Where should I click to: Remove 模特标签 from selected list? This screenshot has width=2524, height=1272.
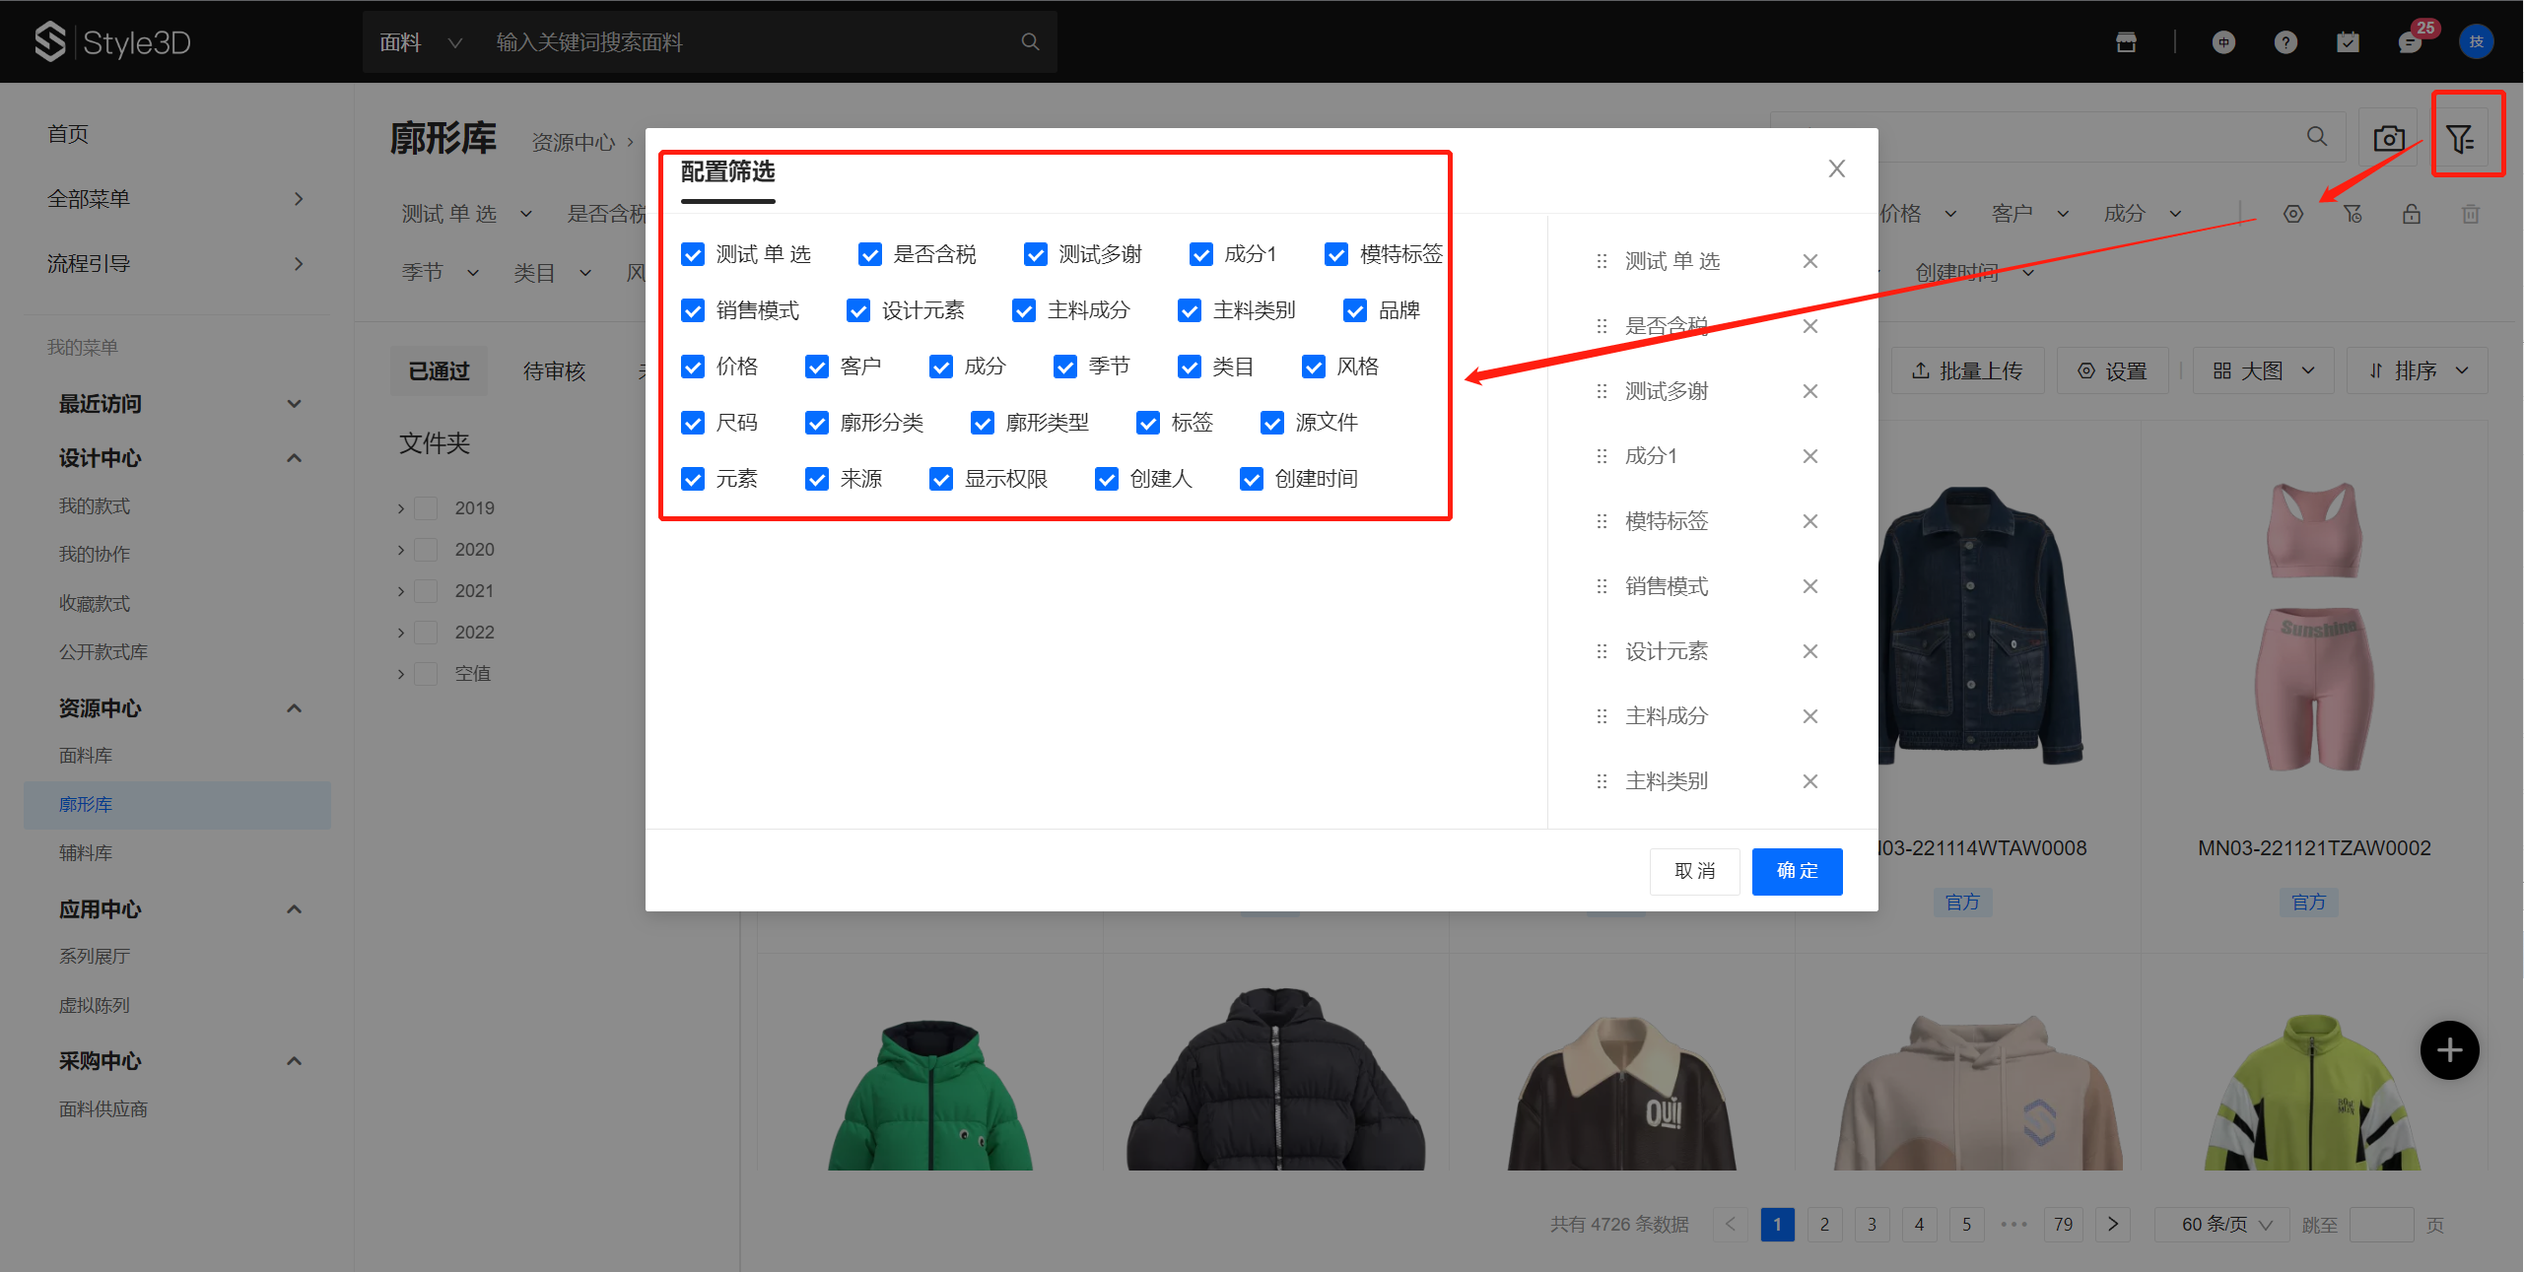click(x=1810, y=521)
